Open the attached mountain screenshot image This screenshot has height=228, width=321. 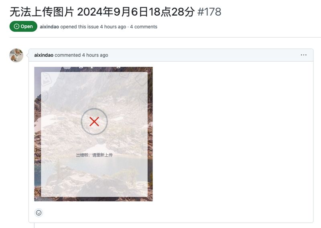pyautogui.click(x=93, y=134)
